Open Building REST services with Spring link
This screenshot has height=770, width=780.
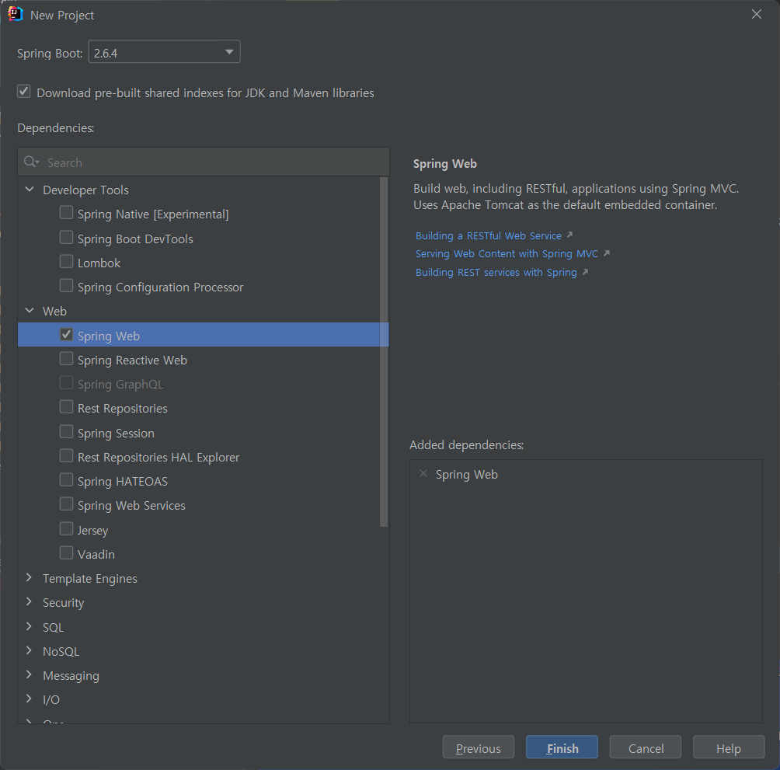(496, 272)
